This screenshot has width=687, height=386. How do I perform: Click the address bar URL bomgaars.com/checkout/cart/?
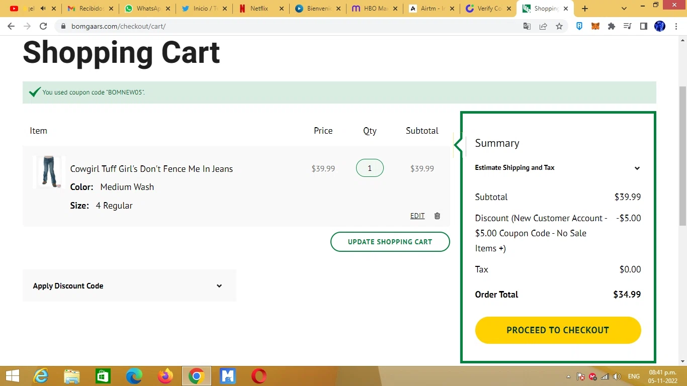point(118,26)
